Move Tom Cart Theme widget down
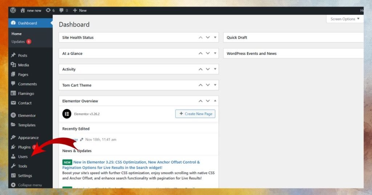This screenshot has width=372, height=195. pyautogui.click(x=208, y=85)
